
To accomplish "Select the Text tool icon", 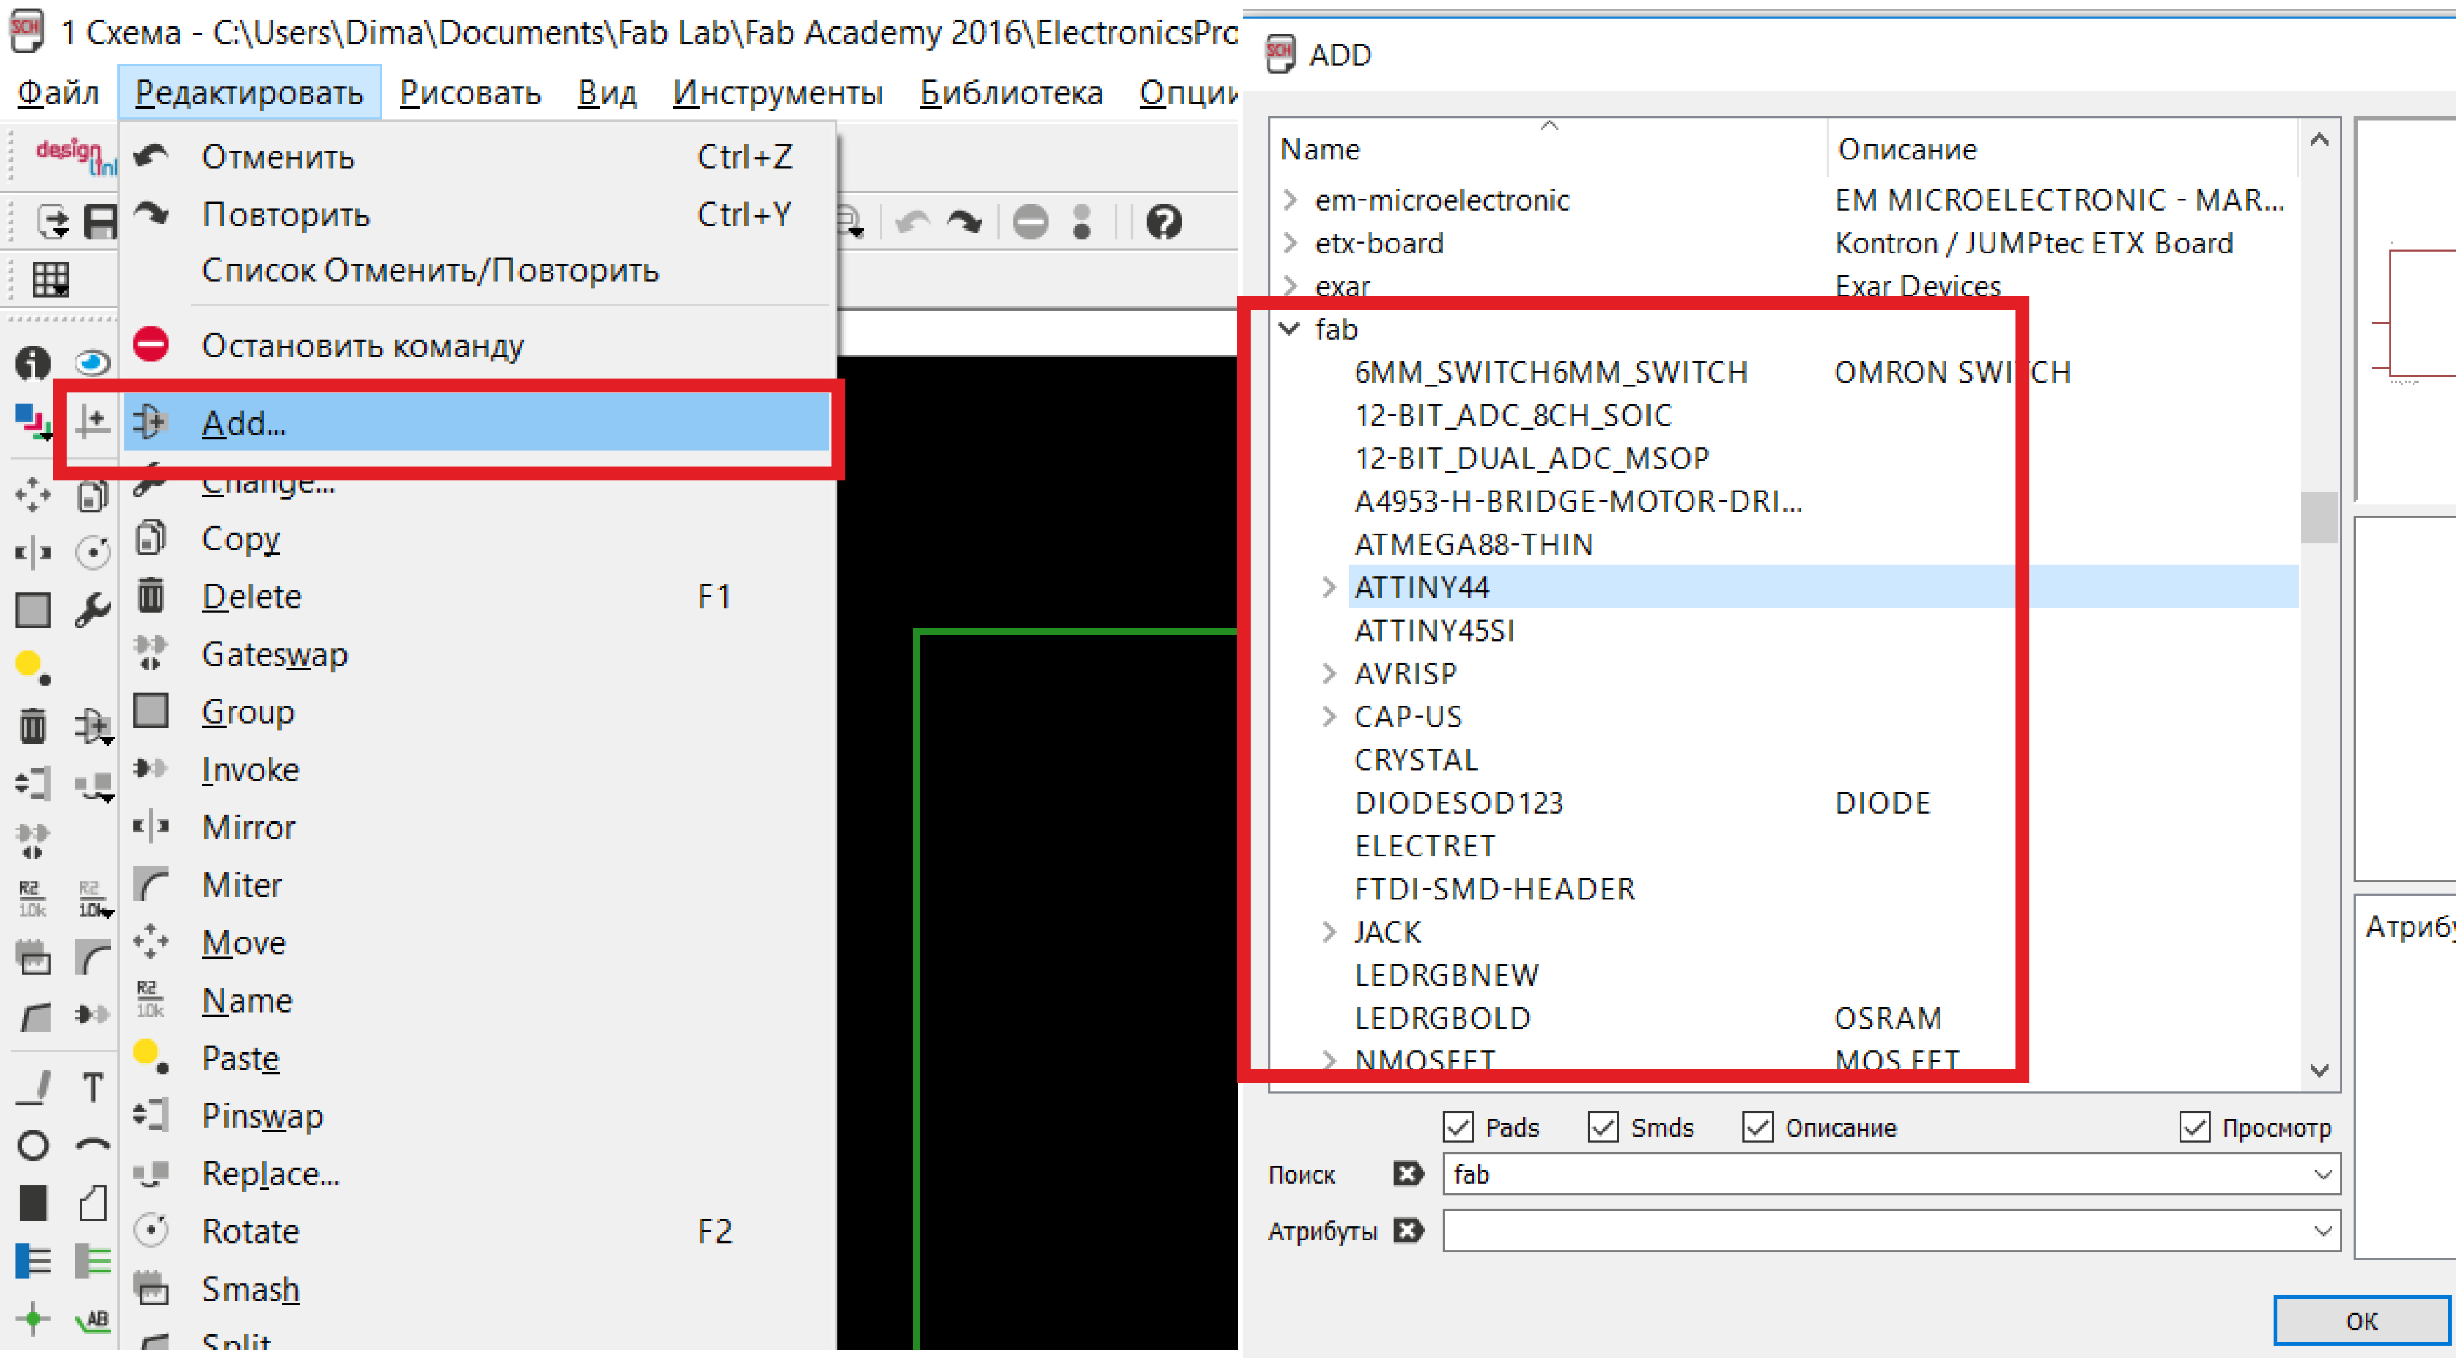I will (92, 1087).
